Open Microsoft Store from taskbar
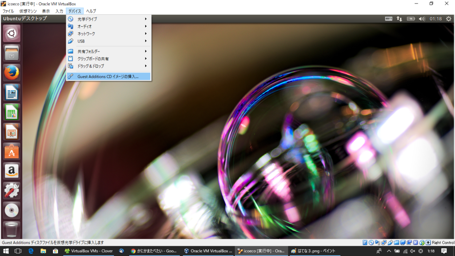This screenshot has width=455, height=256. click(x=56, y=251)
